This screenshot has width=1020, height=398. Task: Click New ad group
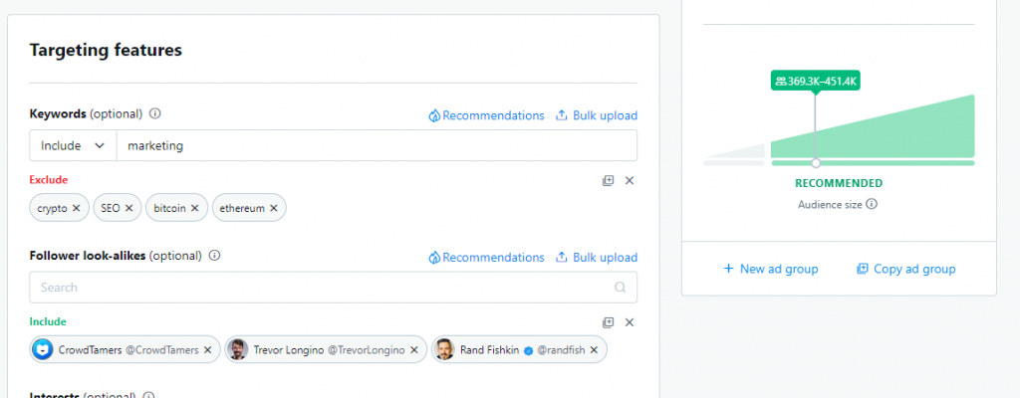pyautogui.click(x=771, y=269)
